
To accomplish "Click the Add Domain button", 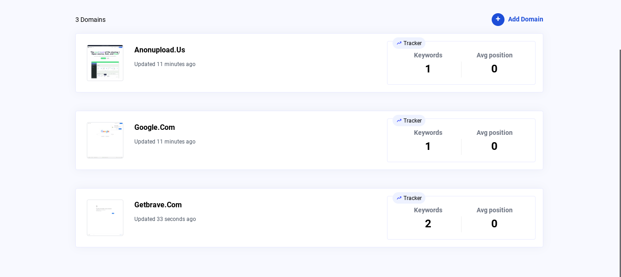I will coord(517,20).
